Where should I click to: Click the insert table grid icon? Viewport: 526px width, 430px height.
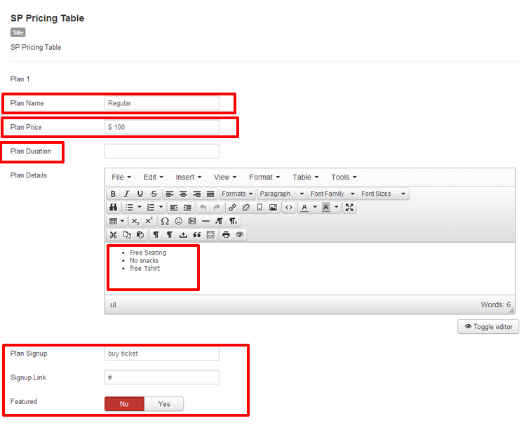pyautogui.click(x=114, y=222)
